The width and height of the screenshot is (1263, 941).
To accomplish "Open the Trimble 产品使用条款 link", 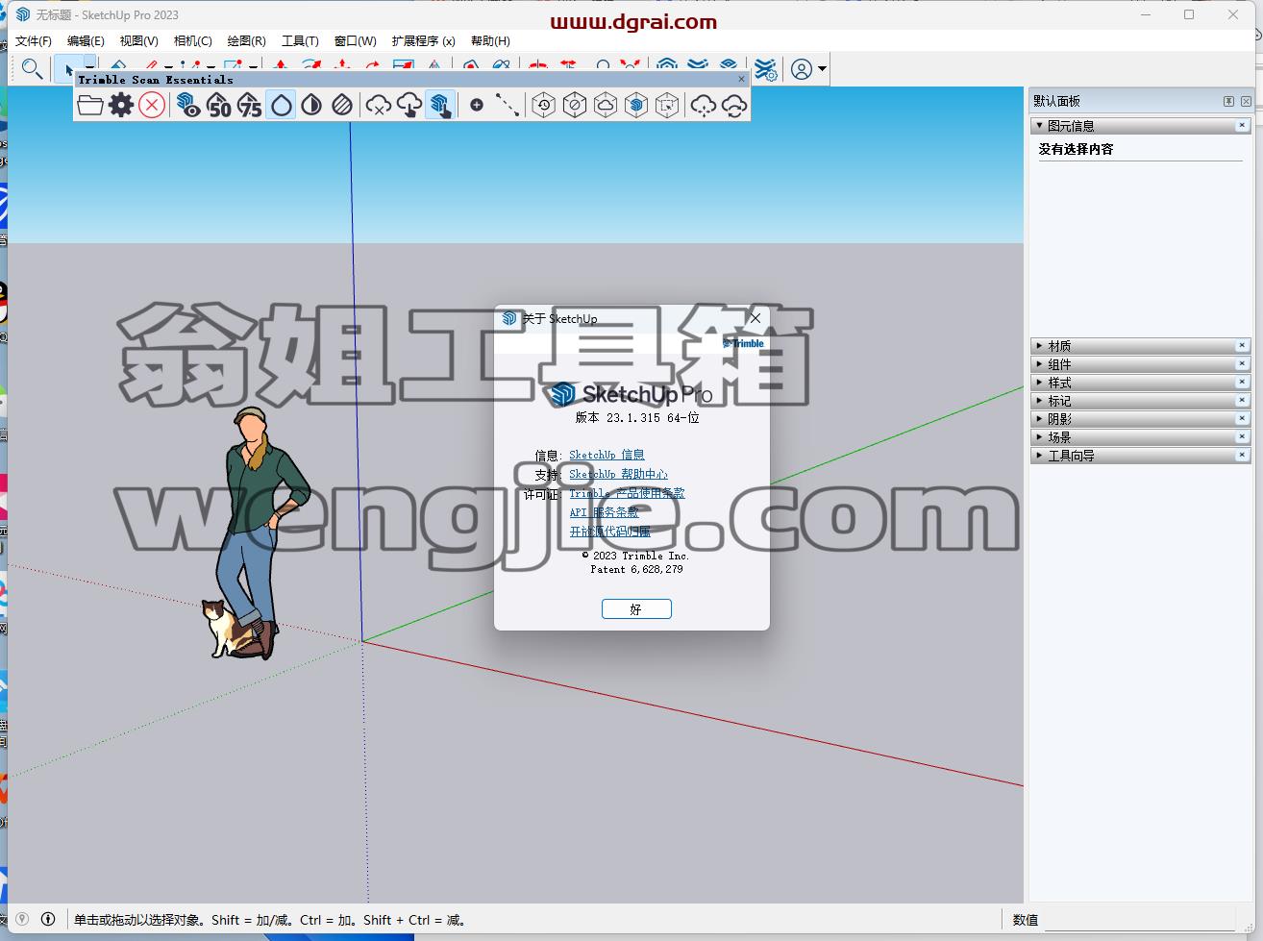I will pyautogui.click(x=627, y=493).
